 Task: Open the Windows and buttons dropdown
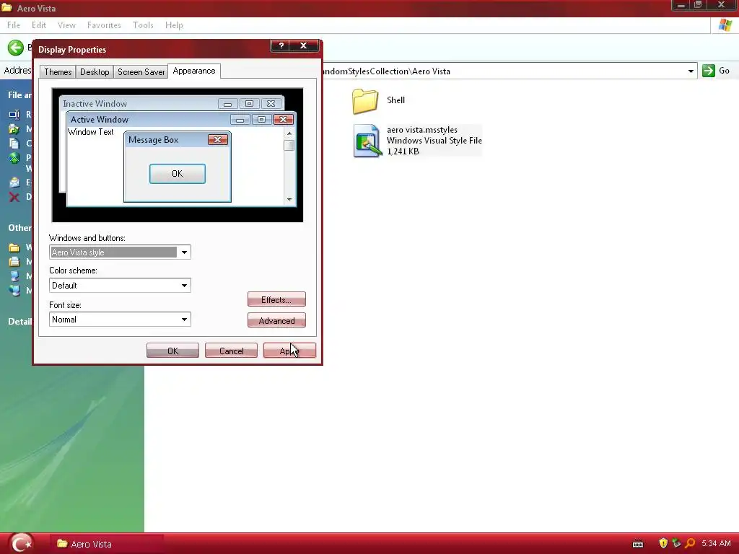(x=184, y=252)
